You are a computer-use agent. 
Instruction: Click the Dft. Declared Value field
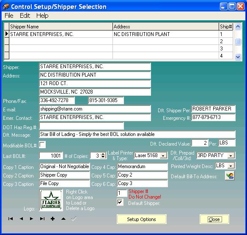200,143
